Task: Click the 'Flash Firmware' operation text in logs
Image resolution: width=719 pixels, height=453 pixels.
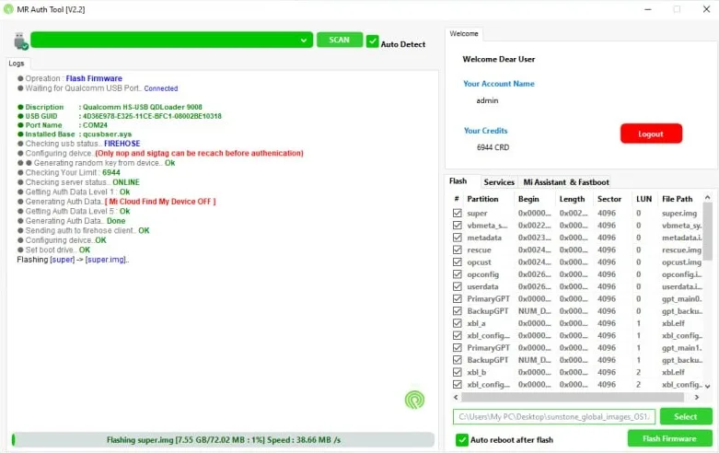Action: tap(94, 78)
